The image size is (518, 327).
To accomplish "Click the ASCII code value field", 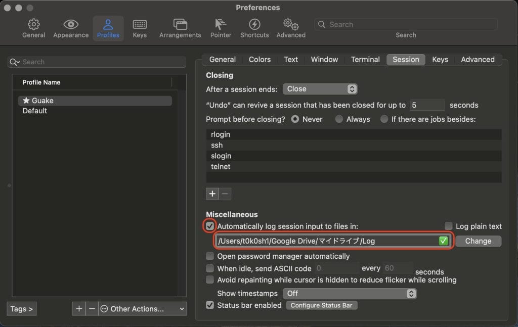I will click(336, 268).
